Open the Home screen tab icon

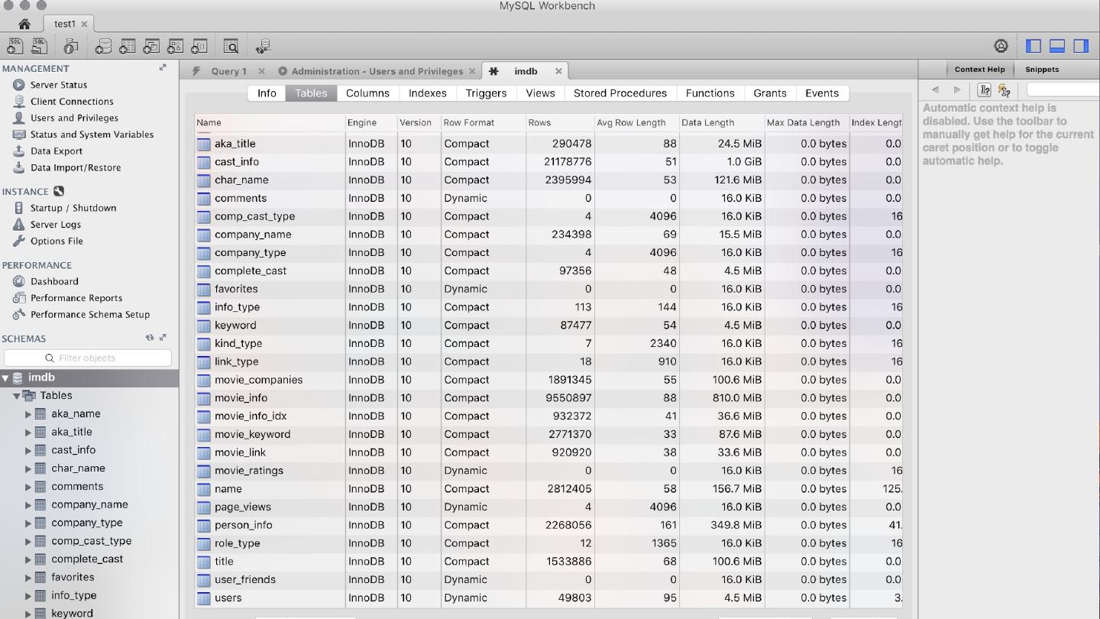click(x=24, y=24)
